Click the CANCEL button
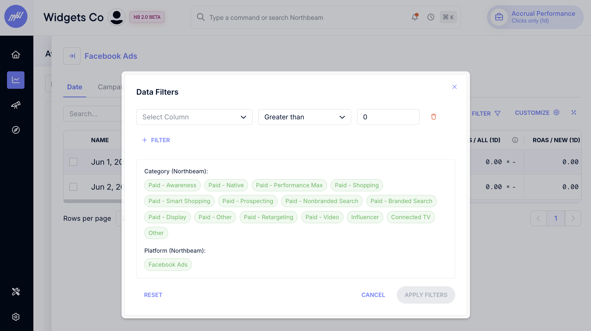The image size is (591, 331). (373, 295)
